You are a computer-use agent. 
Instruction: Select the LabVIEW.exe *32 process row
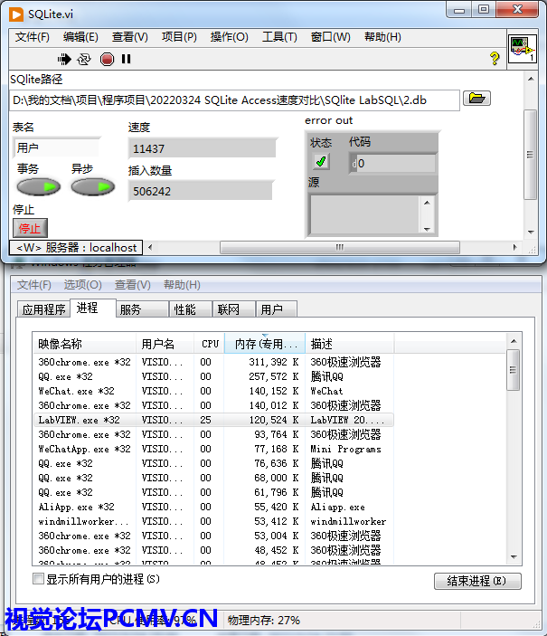(79, 421)
